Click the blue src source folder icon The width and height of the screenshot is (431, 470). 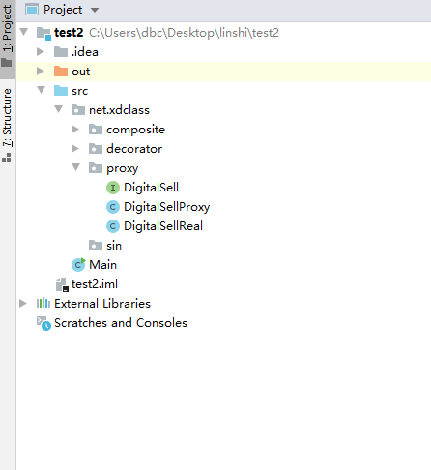pyautogui.click(x=61, y=91)
